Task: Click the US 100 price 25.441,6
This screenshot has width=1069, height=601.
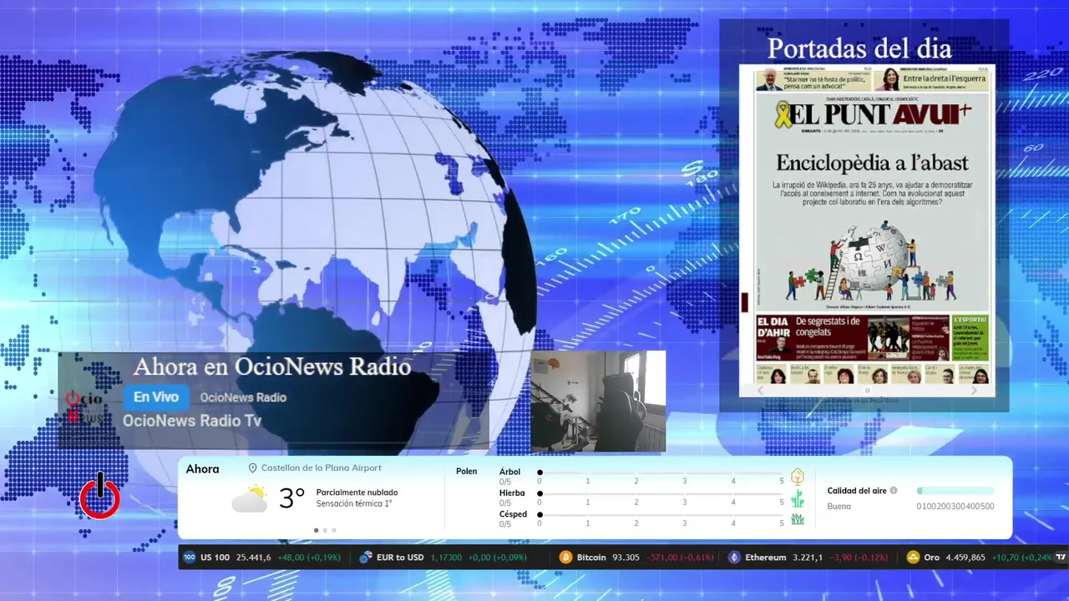Action: coord(254,557)
